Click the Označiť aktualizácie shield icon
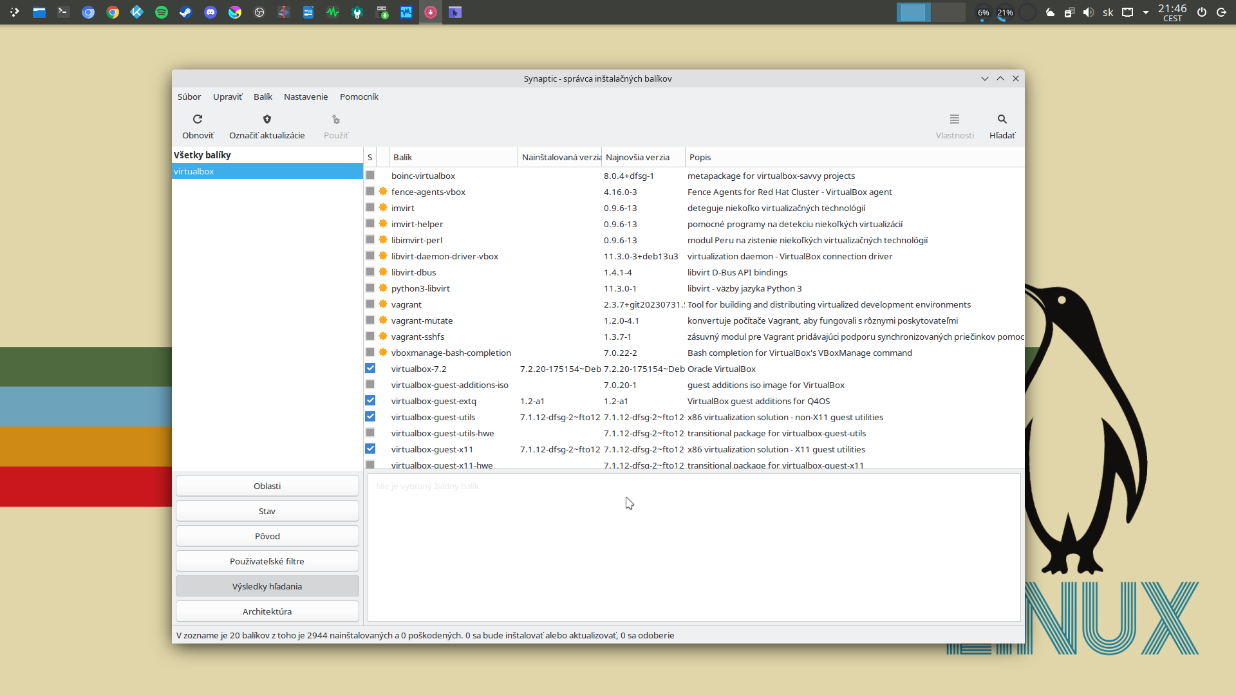The width and height of the screenshot is (1236, 695). point(267,119)
